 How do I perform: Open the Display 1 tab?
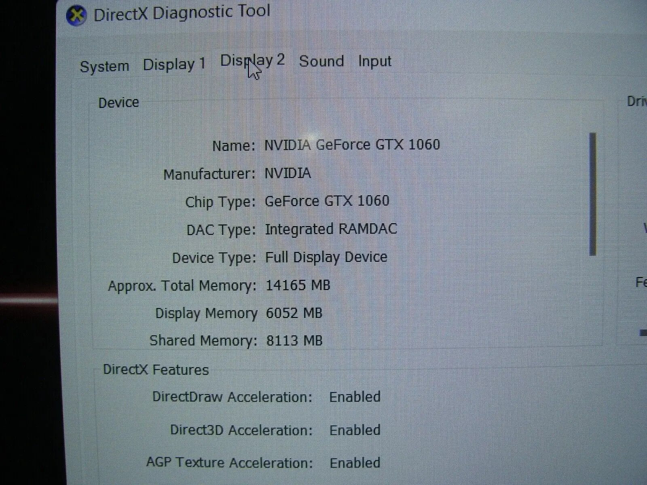point(174,64)
